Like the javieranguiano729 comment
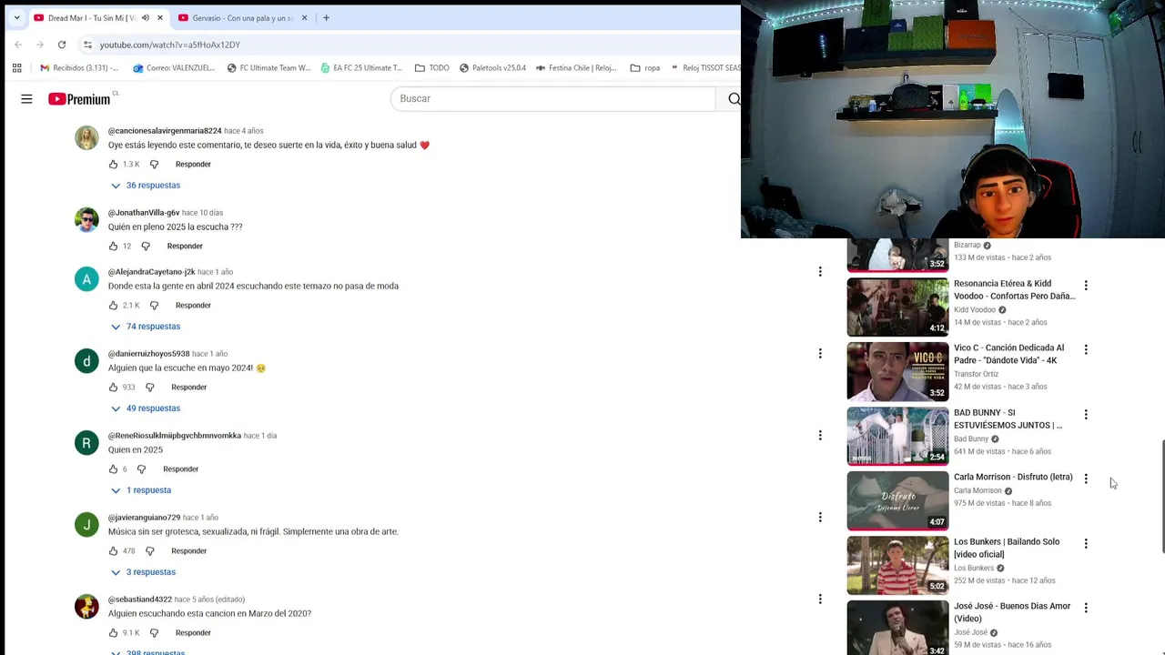Image resolution: width=1165 pixels, height=655 pixels. 113,551
